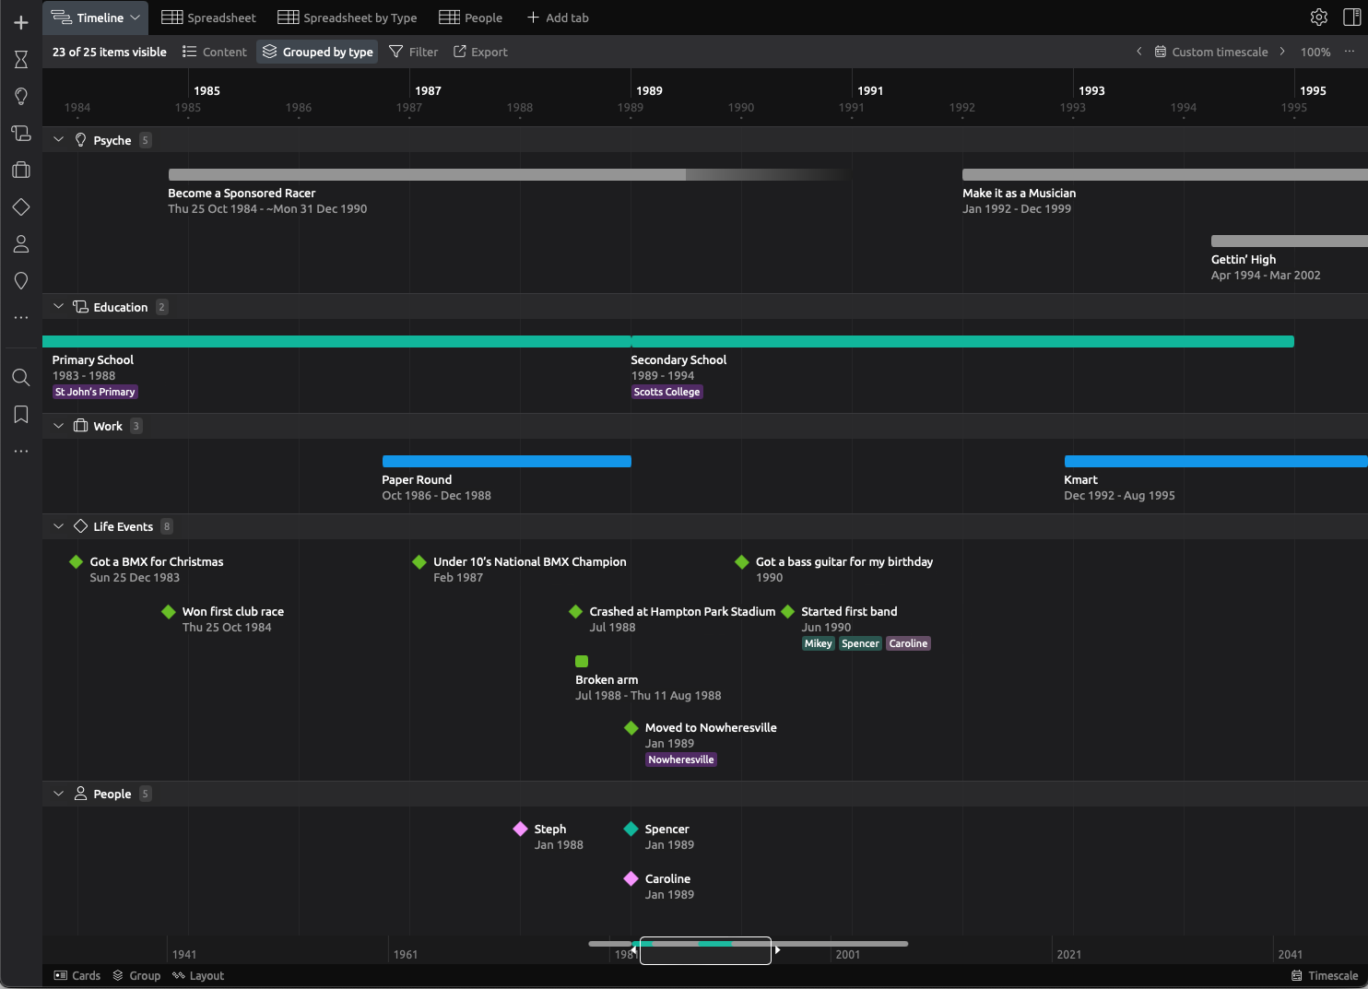Click the bookmark icon in sidebar
Viewport: 1368px width, 989px height.
coord(21,415)
